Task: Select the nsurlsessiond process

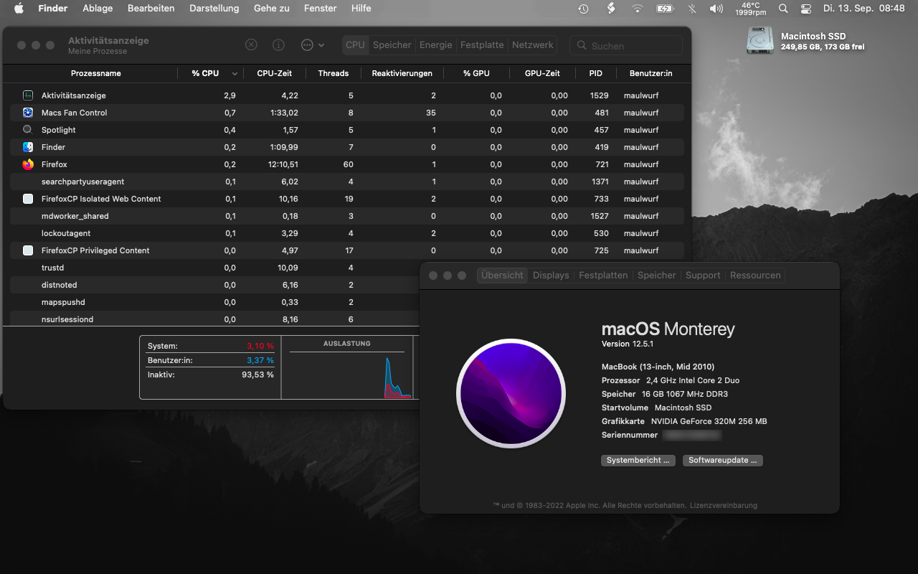Action: [x=215, y=319]
